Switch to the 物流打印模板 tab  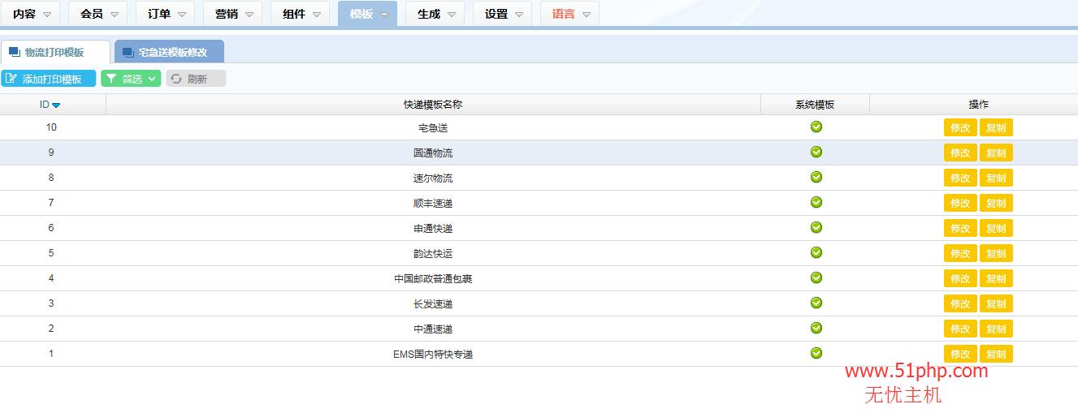(54, 52)
